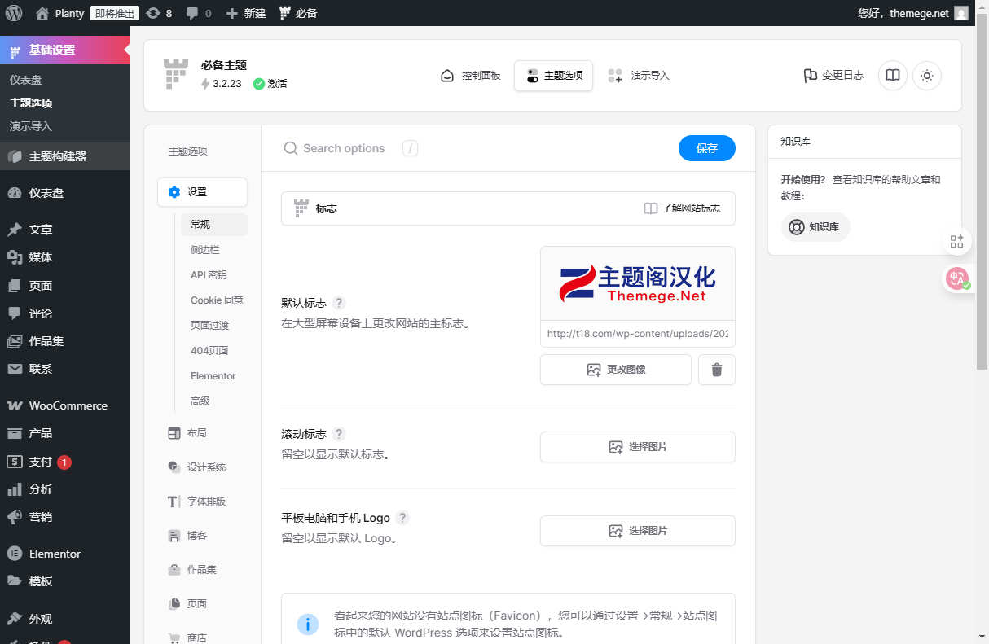
Task: Select Elementor under settings options
Action: click(x=213, y=376)
